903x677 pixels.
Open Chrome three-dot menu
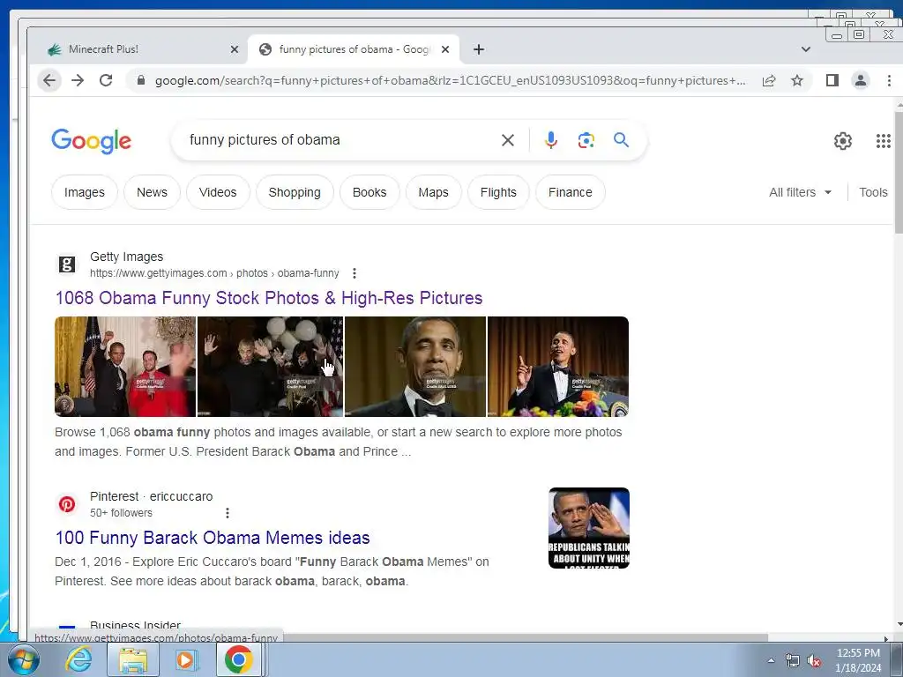tap(889, 80)
